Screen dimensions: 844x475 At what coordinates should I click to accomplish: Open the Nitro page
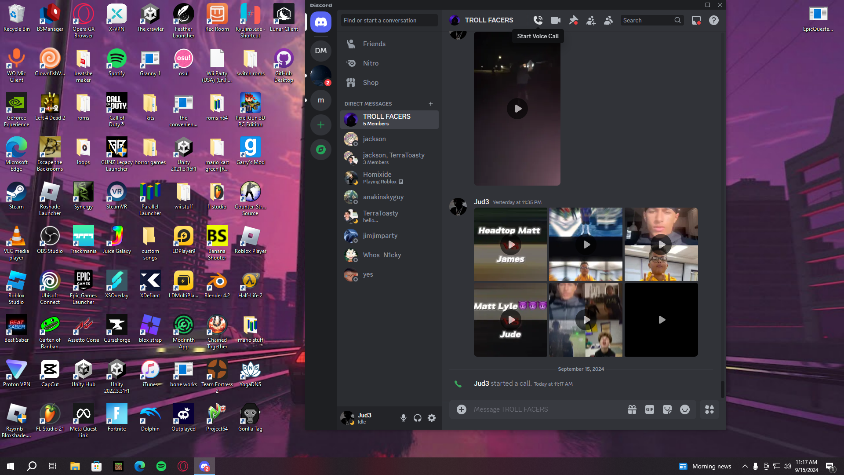(x=370, y=63)
